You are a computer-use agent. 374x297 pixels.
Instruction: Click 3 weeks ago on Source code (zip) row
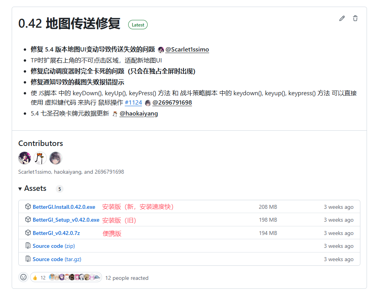pos(339,246)
